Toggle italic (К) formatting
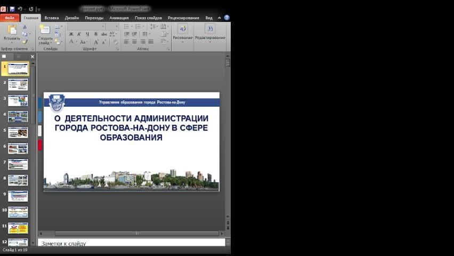 [x=79, y=34]
